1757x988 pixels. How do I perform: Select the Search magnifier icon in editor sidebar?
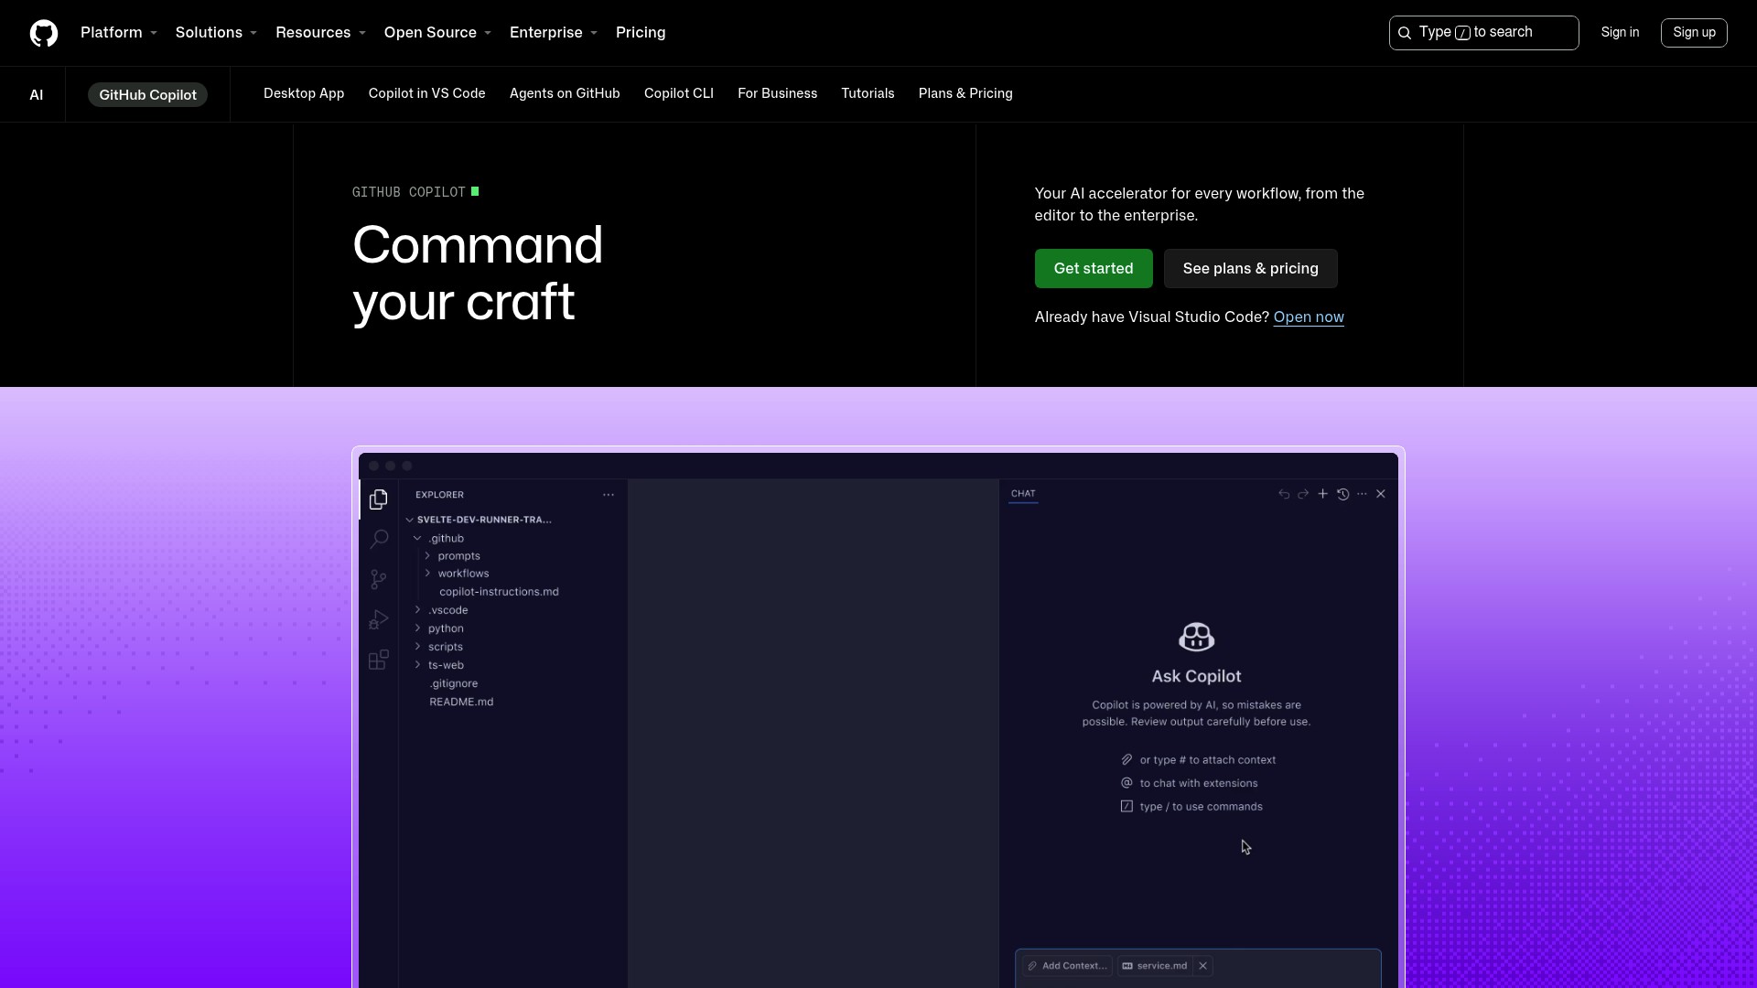tap(379, 539)
